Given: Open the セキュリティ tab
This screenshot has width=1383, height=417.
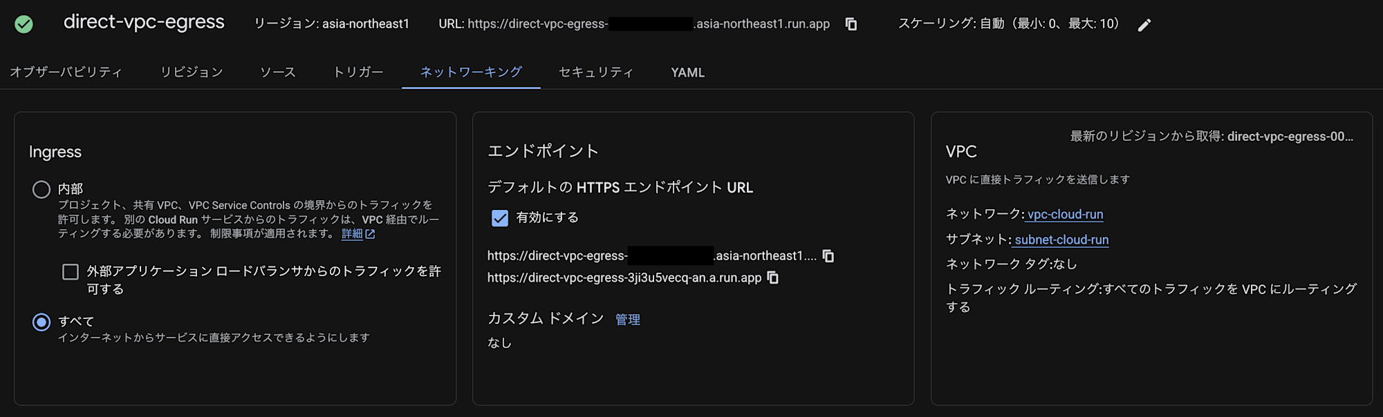Looking at the screenshot, I should point(596,72).
